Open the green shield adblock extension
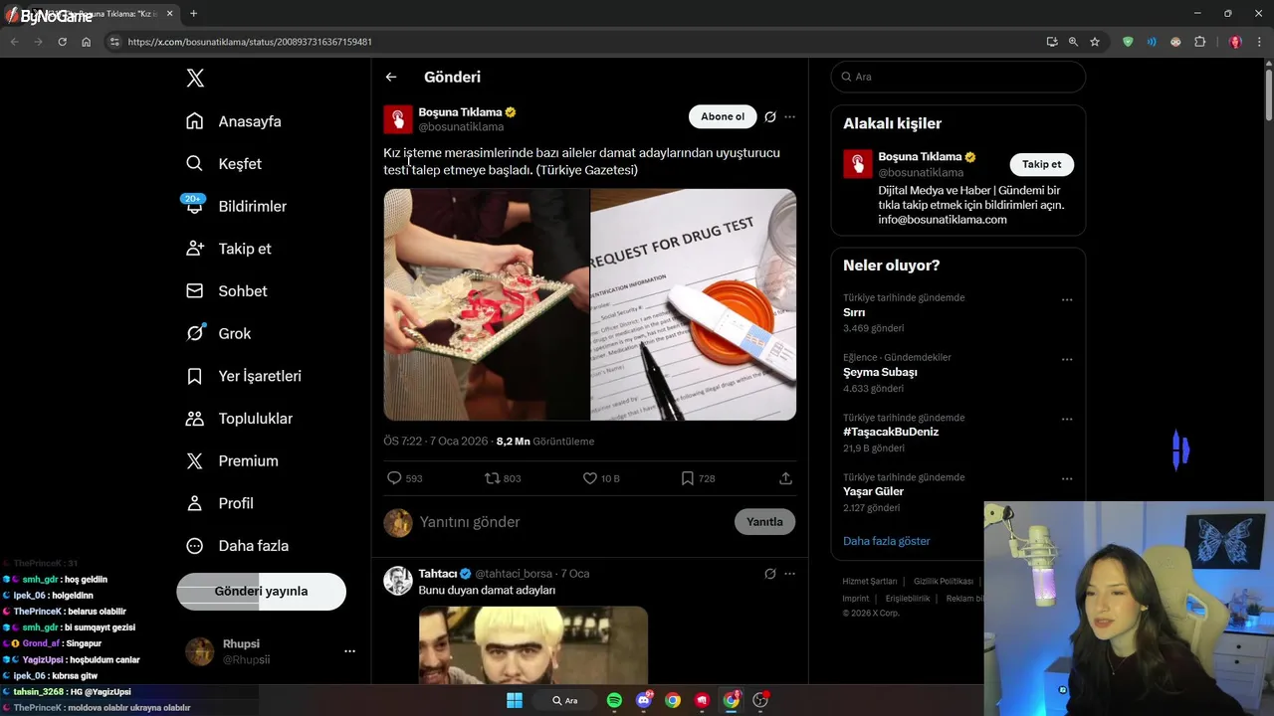 click(1128, 42)
